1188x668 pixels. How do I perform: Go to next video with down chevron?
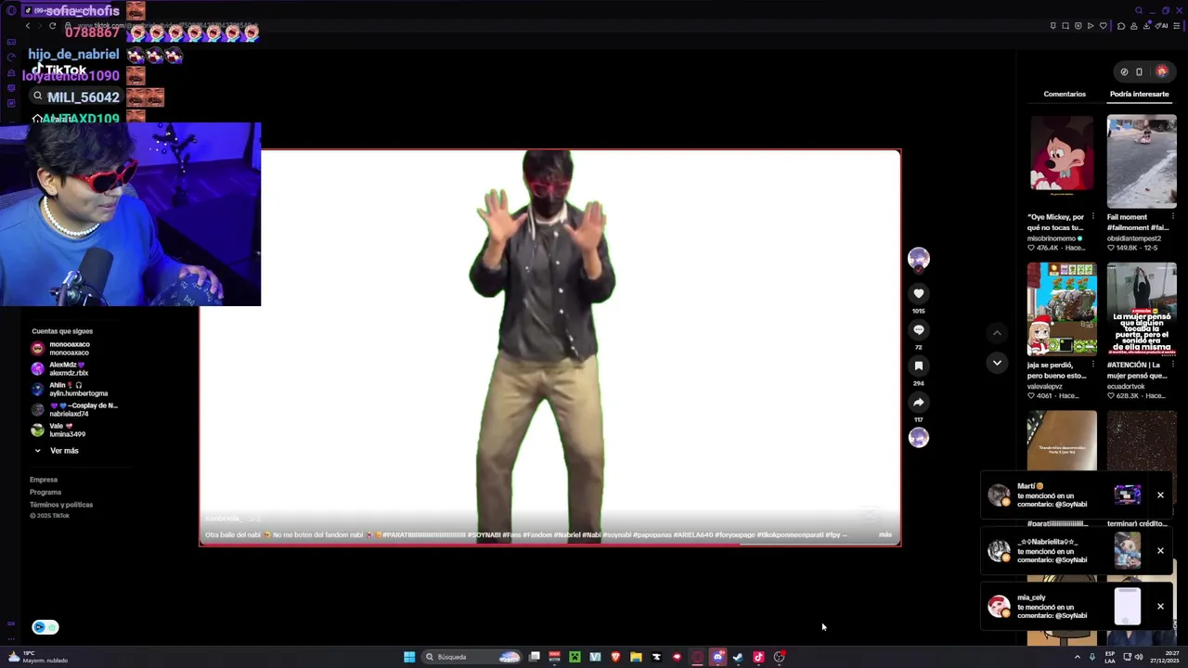tap(997, 363)
